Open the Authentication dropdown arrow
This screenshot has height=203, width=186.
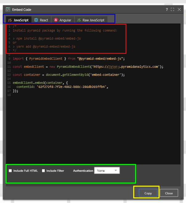click(x=116, y=170)
